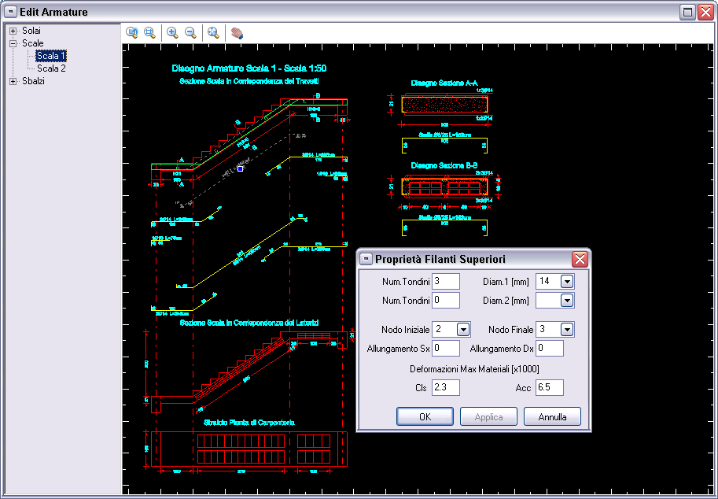Viewport: 718px width, 499px height.
Task: Activate the pan hand tool
Action: 236,33
